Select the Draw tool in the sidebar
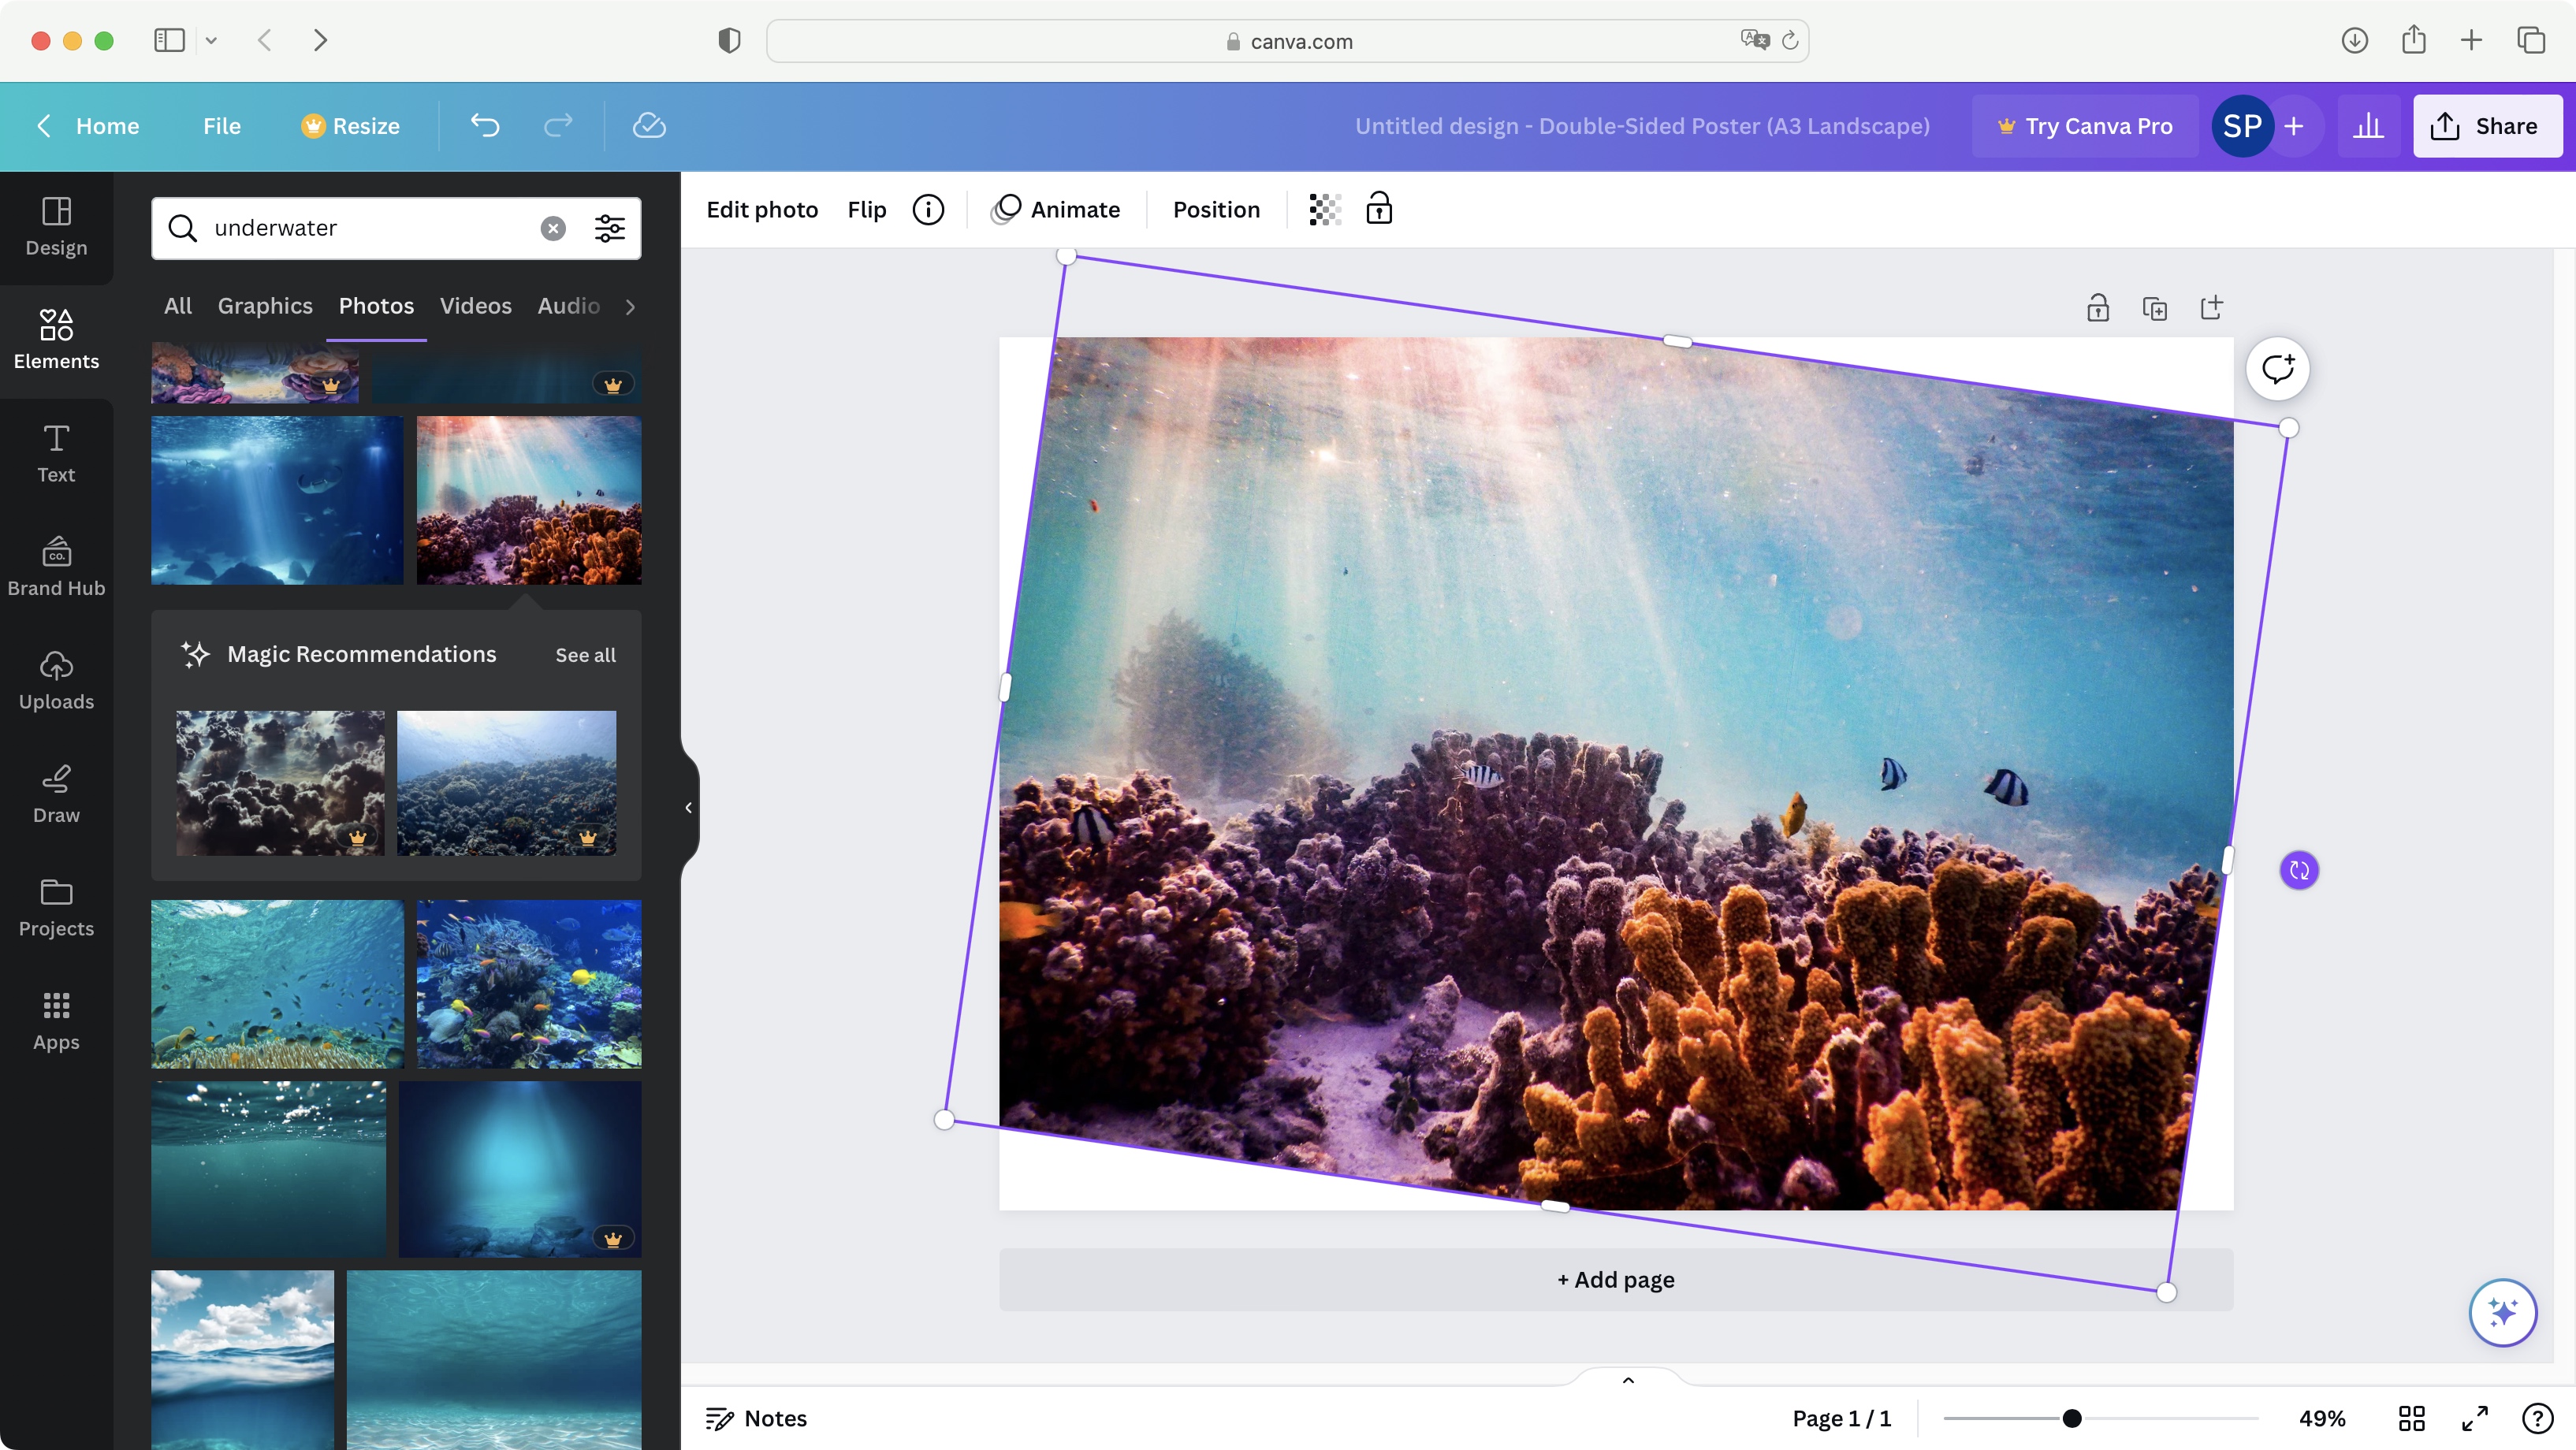Screen dimensions: 2576x1450 [x=55, y=793]
